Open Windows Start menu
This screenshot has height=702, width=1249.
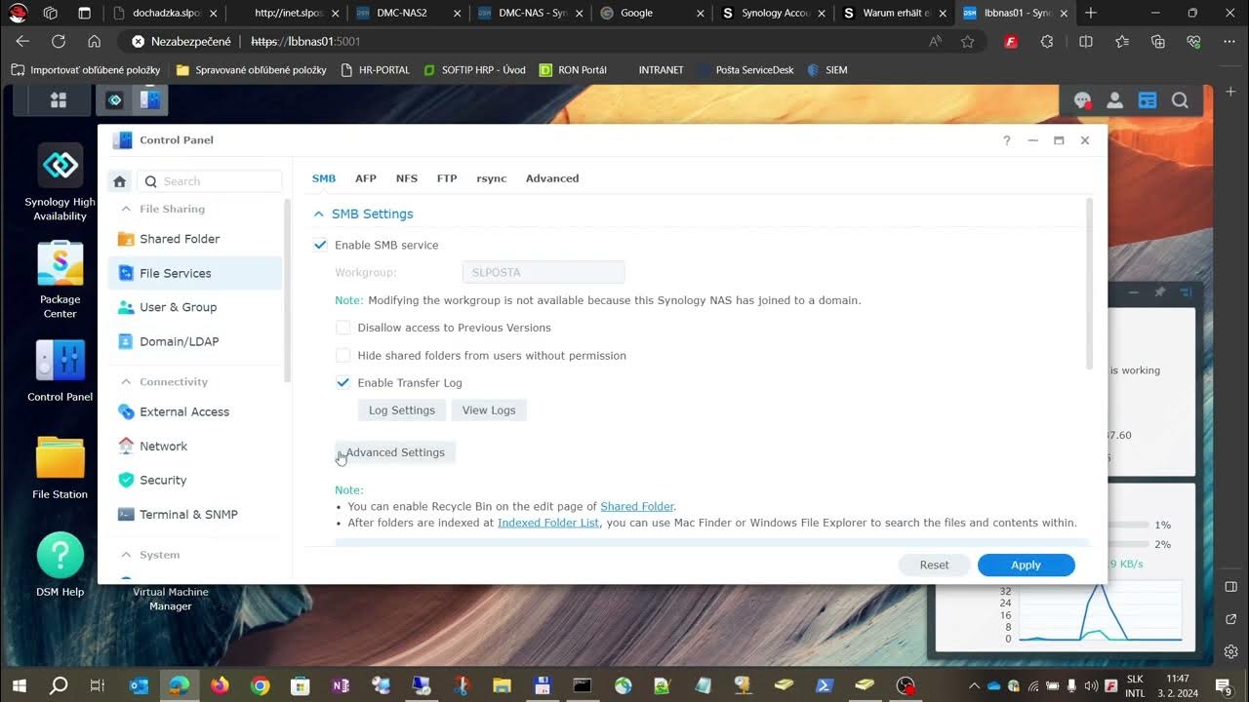click(x=19, y=685)
